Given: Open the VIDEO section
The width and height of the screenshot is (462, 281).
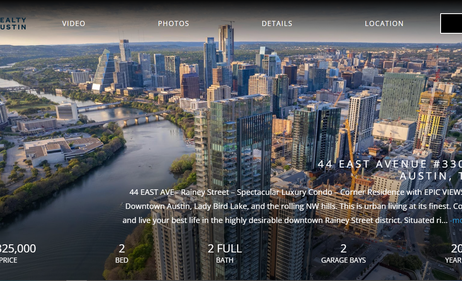Looking at the screenshot, I should pyautogui.click(x=74, y=23).
